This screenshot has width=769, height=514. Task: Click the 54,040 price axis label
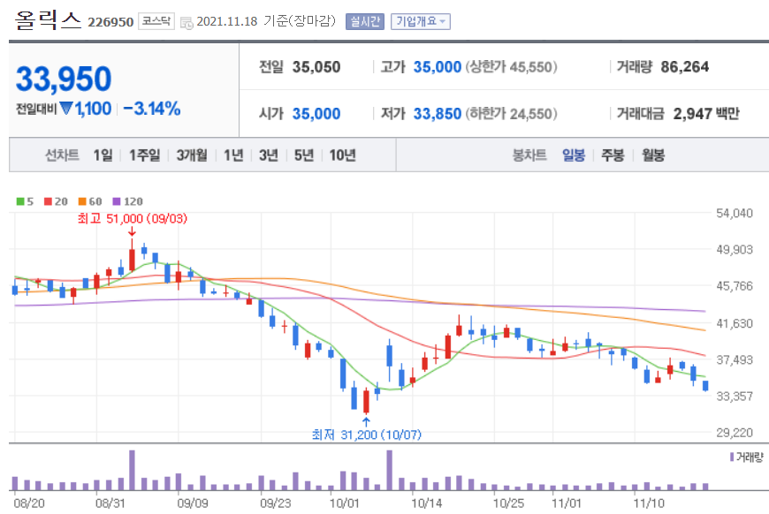735,213
